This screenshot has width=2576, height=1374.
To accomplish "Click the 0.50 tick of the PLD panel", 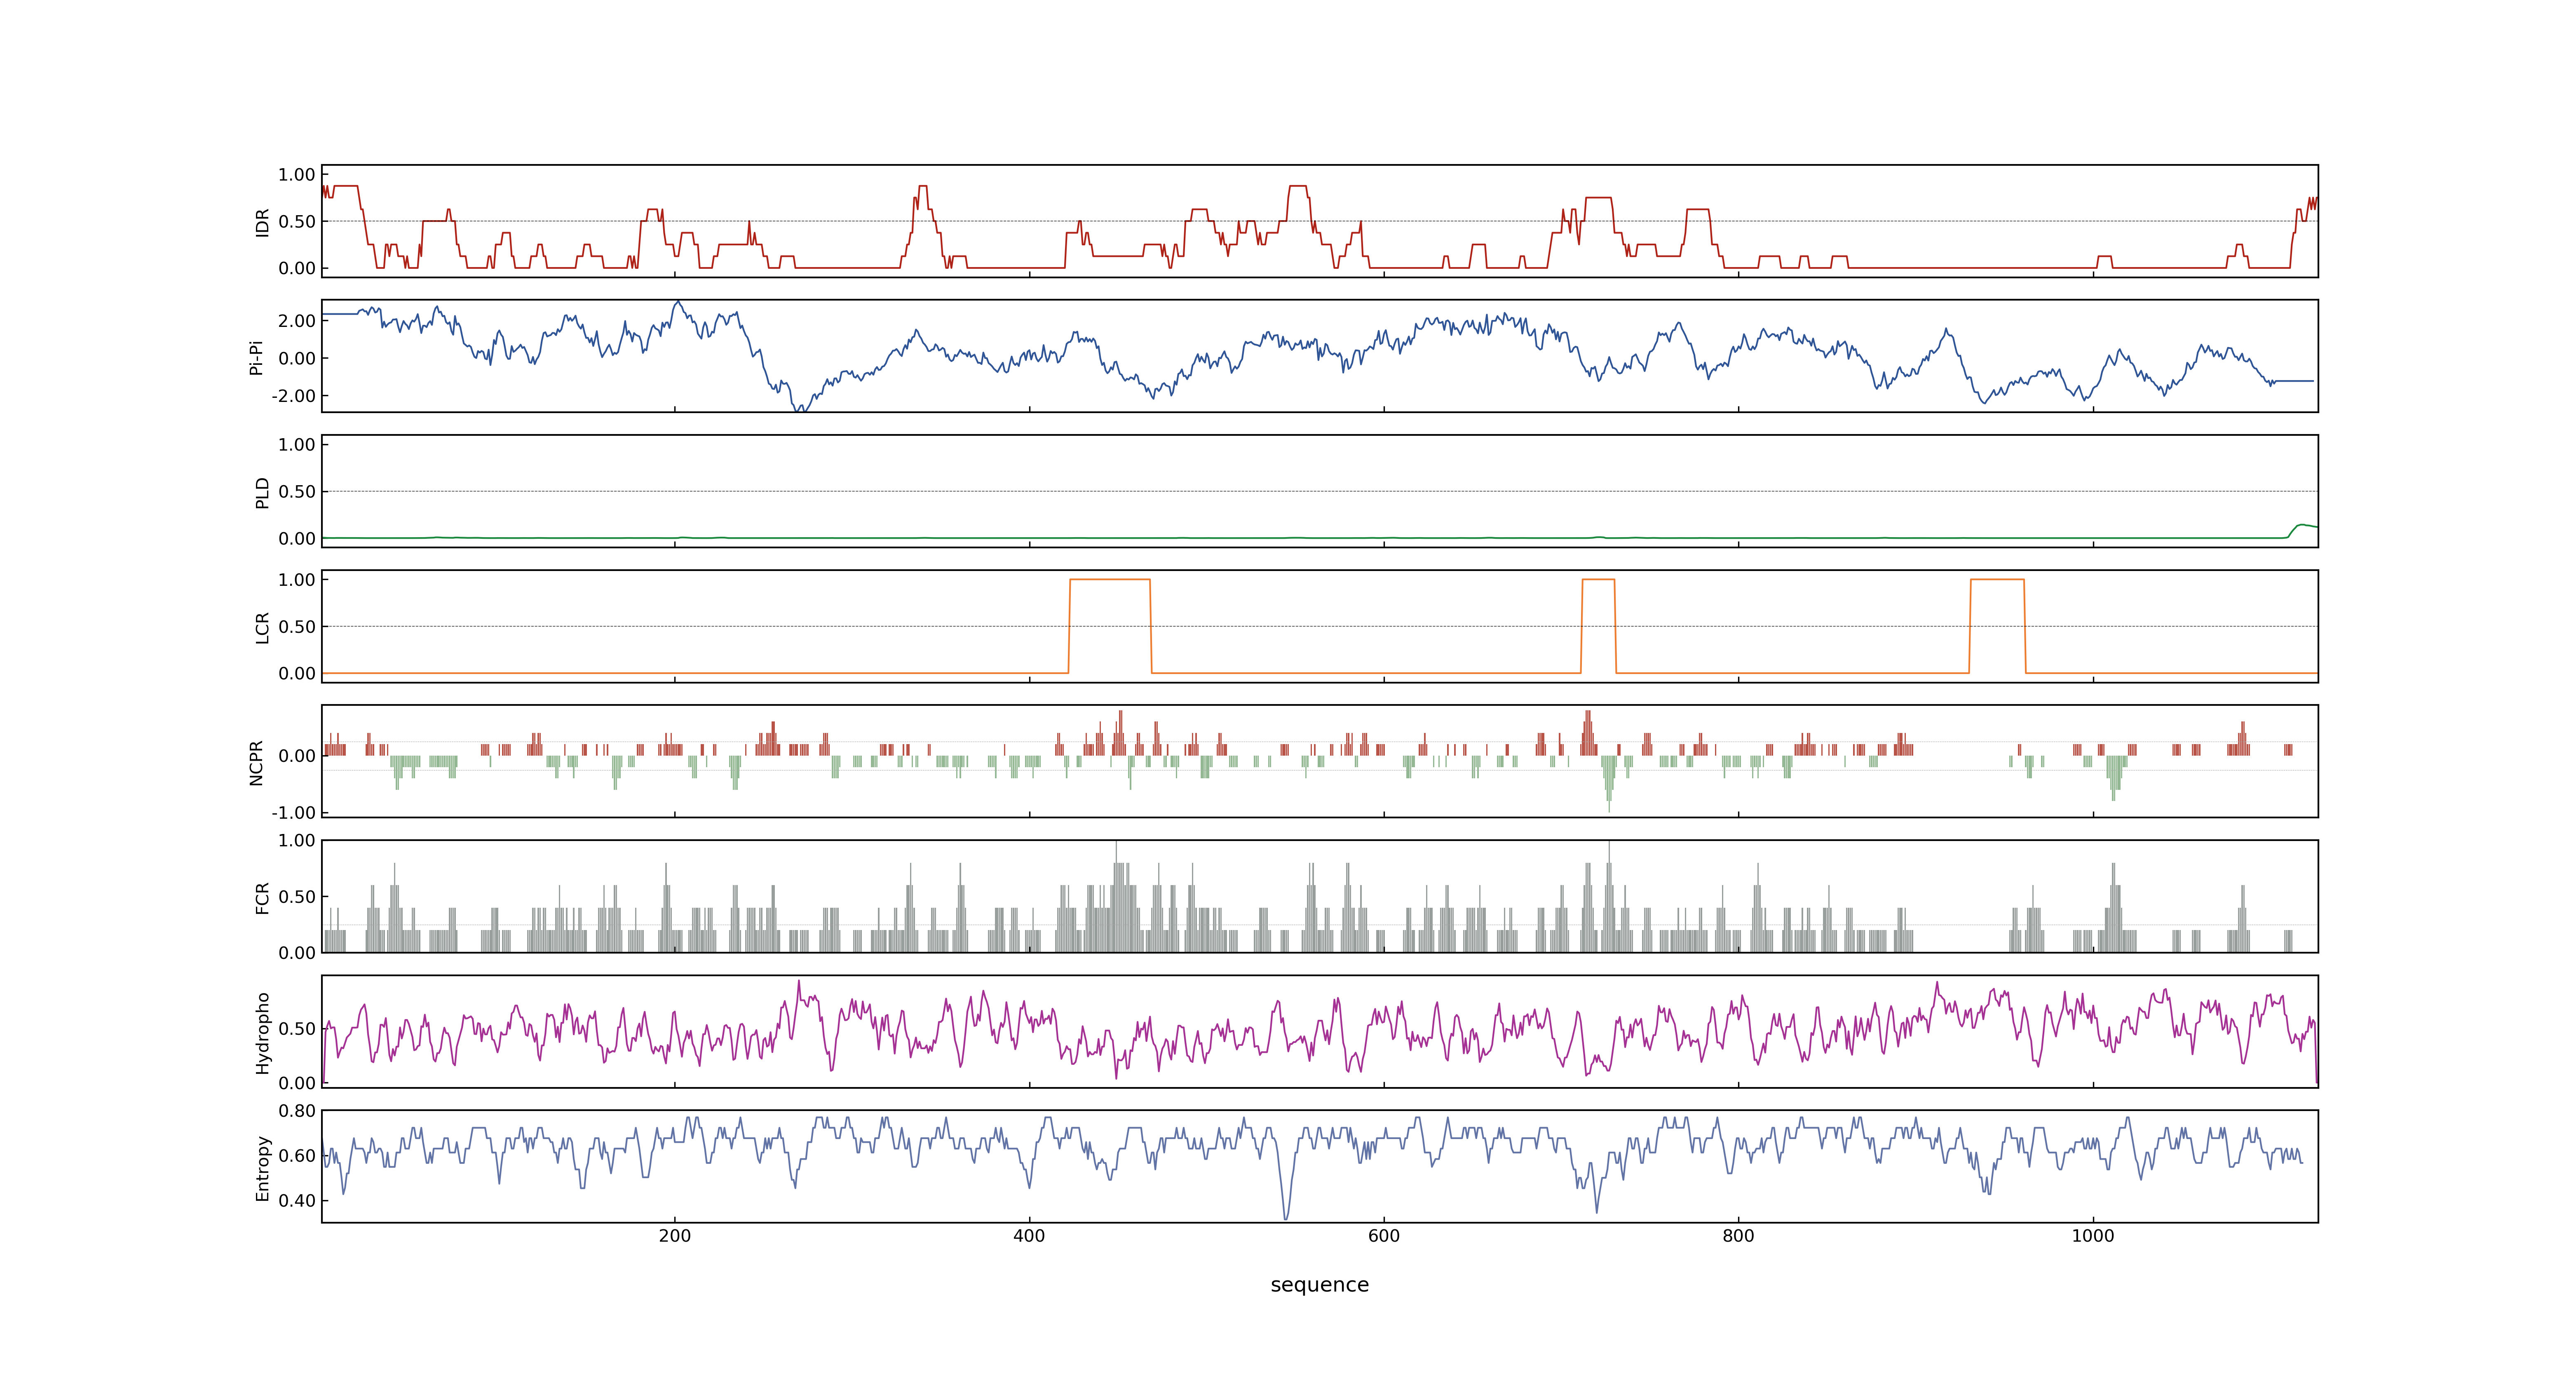I will tap(297, 492).
